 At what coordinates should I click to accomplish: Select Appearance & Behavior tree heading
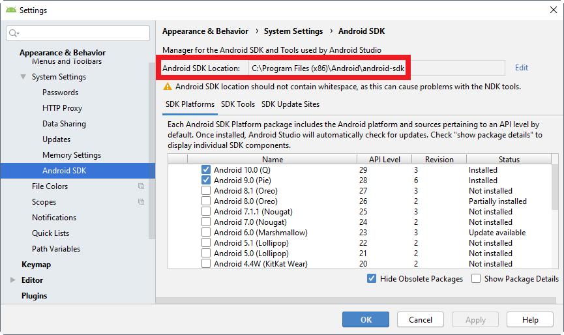pyautogui.click(x=62, y=53)
